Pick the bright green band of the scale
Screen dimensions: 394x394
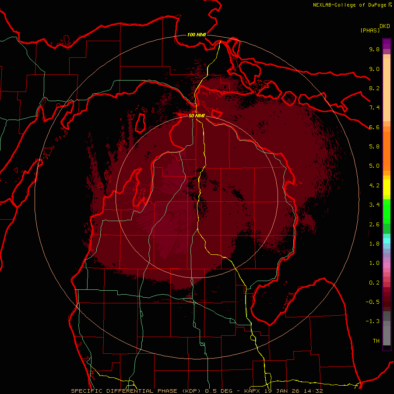(387, 211)
